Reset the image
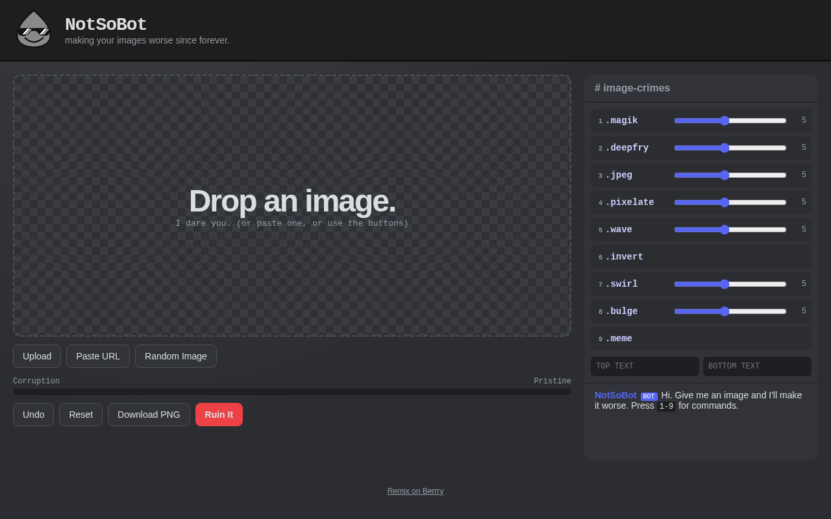The height and width of the screenshot is (519, 831). (81, 415)
